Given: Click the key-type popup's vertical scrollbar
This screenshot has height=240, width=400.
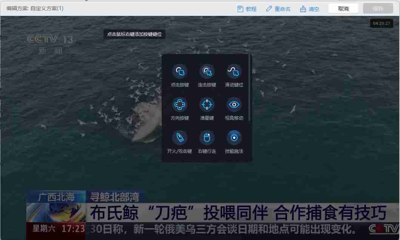Looking at the screenshot, I should coord(250,88).
